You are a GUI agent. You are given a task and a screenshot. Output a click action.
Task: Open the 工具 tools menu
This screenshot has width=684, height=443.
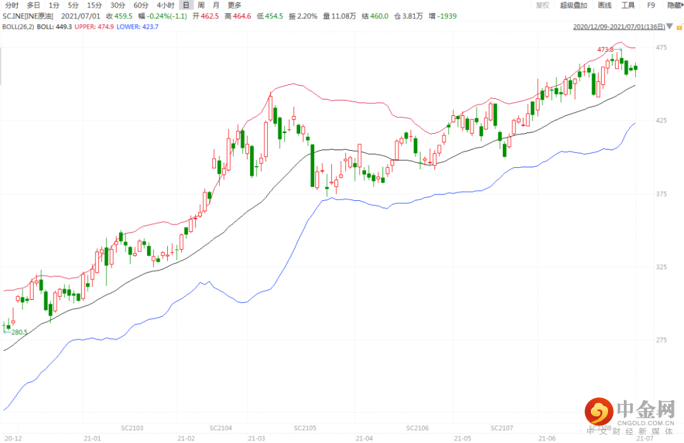pyautogui.click(x=628, y=5)
